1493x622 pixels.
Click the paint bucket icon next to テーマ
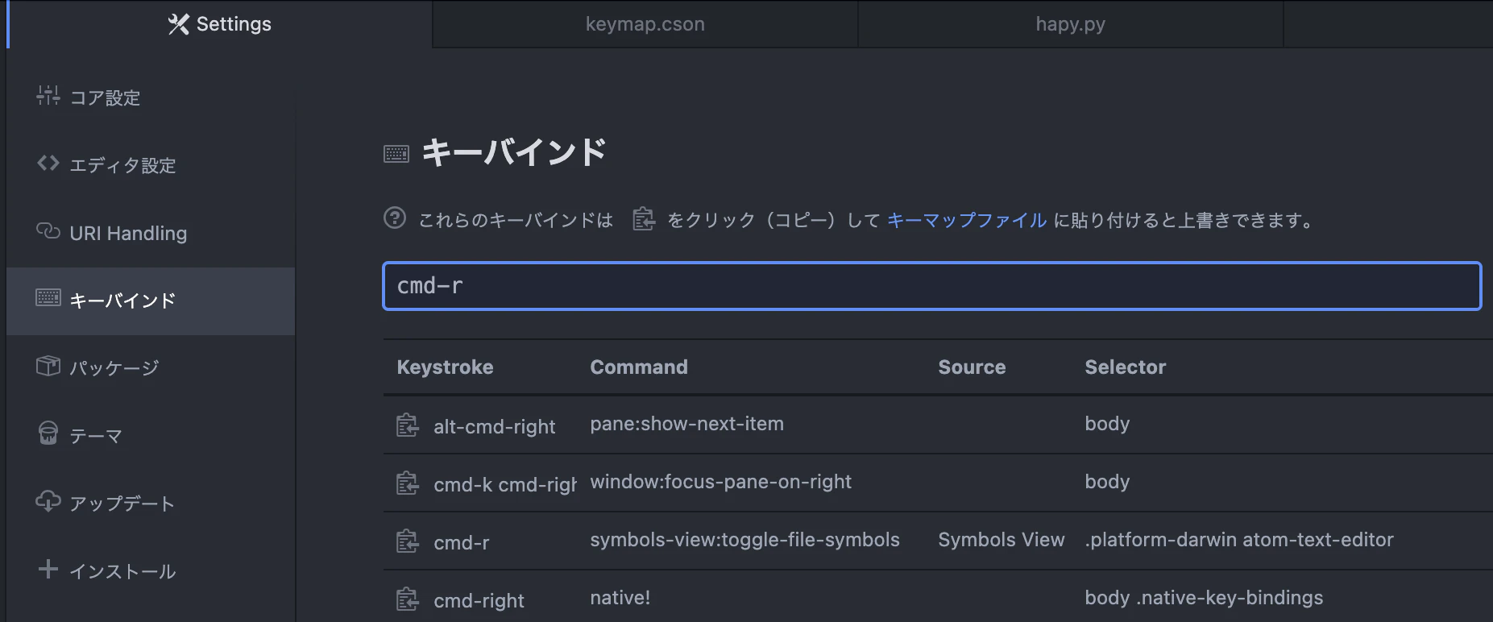[x=48, y=433]
